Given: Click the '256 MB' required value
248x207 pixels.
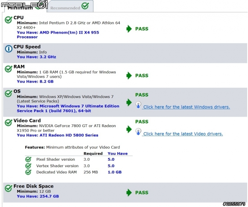Looking at the screenshot, I should point(91,172).
